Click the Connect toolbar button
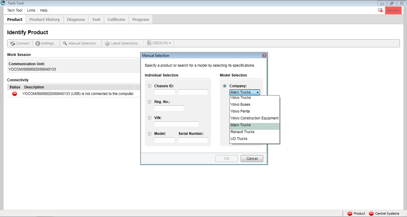Viewport: 407px width, 217px height. 20,43
